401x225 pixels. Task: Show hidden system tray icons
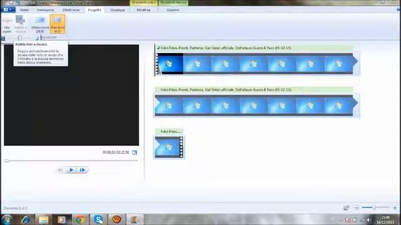(341, 220)
